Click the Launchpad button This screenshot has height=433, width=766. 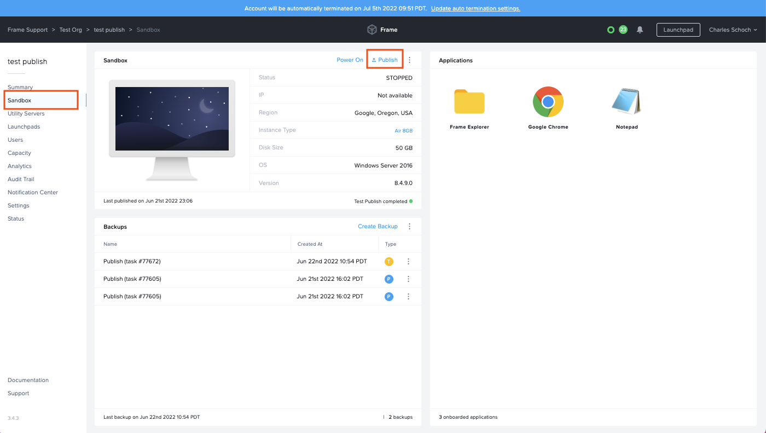pos(678,30)
